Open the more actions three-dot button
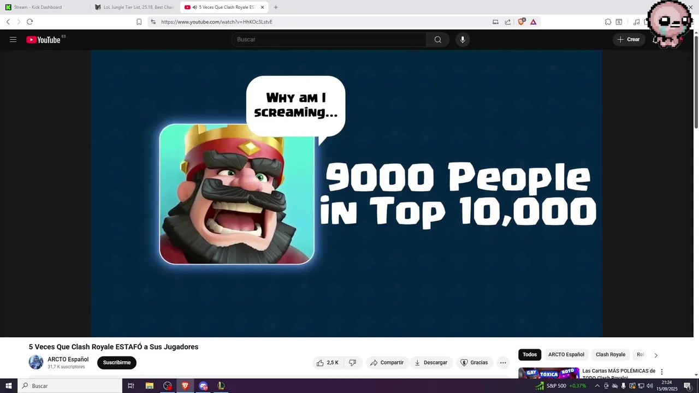Viewport: 699px width, 393px height. pos(503,362)
